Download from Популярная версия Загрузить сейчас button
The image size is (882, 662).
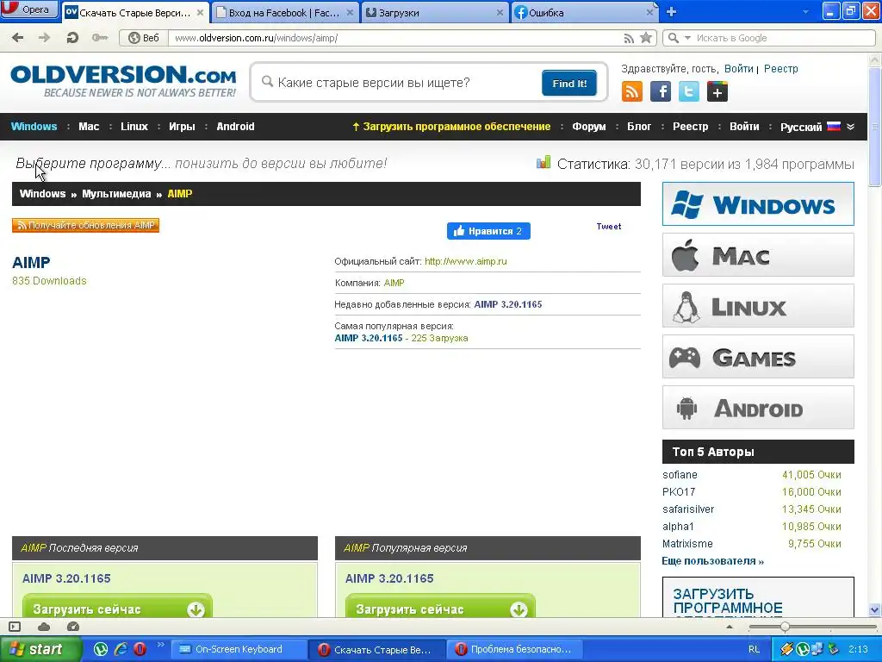(x=440, y=607)
